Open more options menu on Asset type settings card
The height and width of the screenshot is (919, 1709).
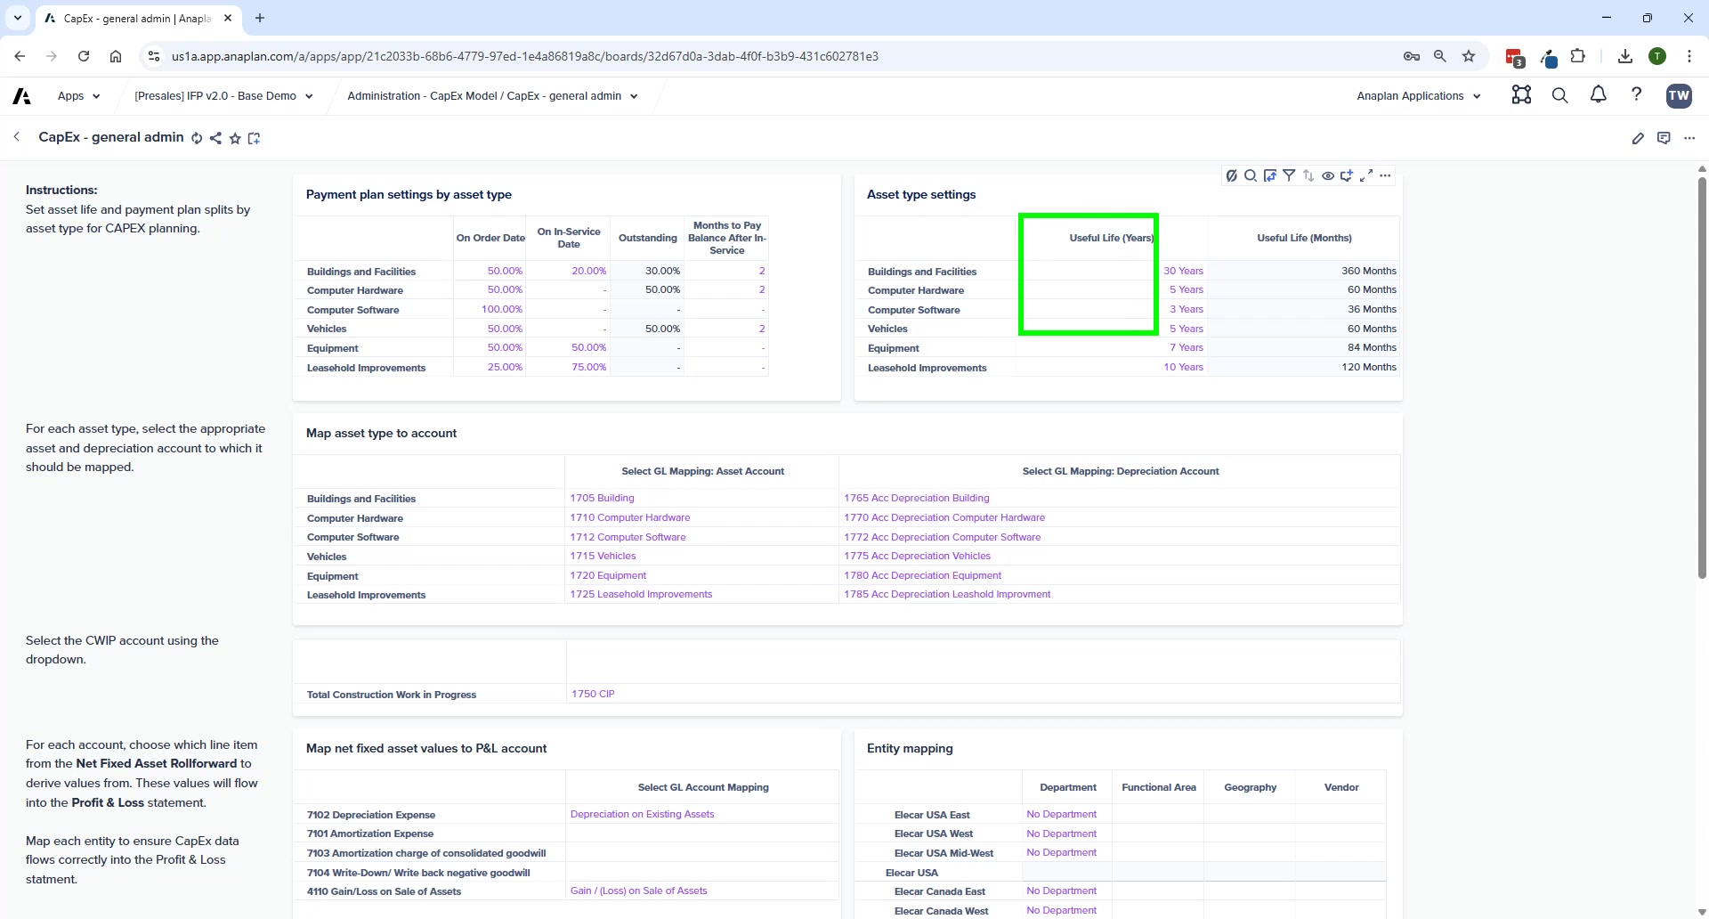pos(1386,175)
